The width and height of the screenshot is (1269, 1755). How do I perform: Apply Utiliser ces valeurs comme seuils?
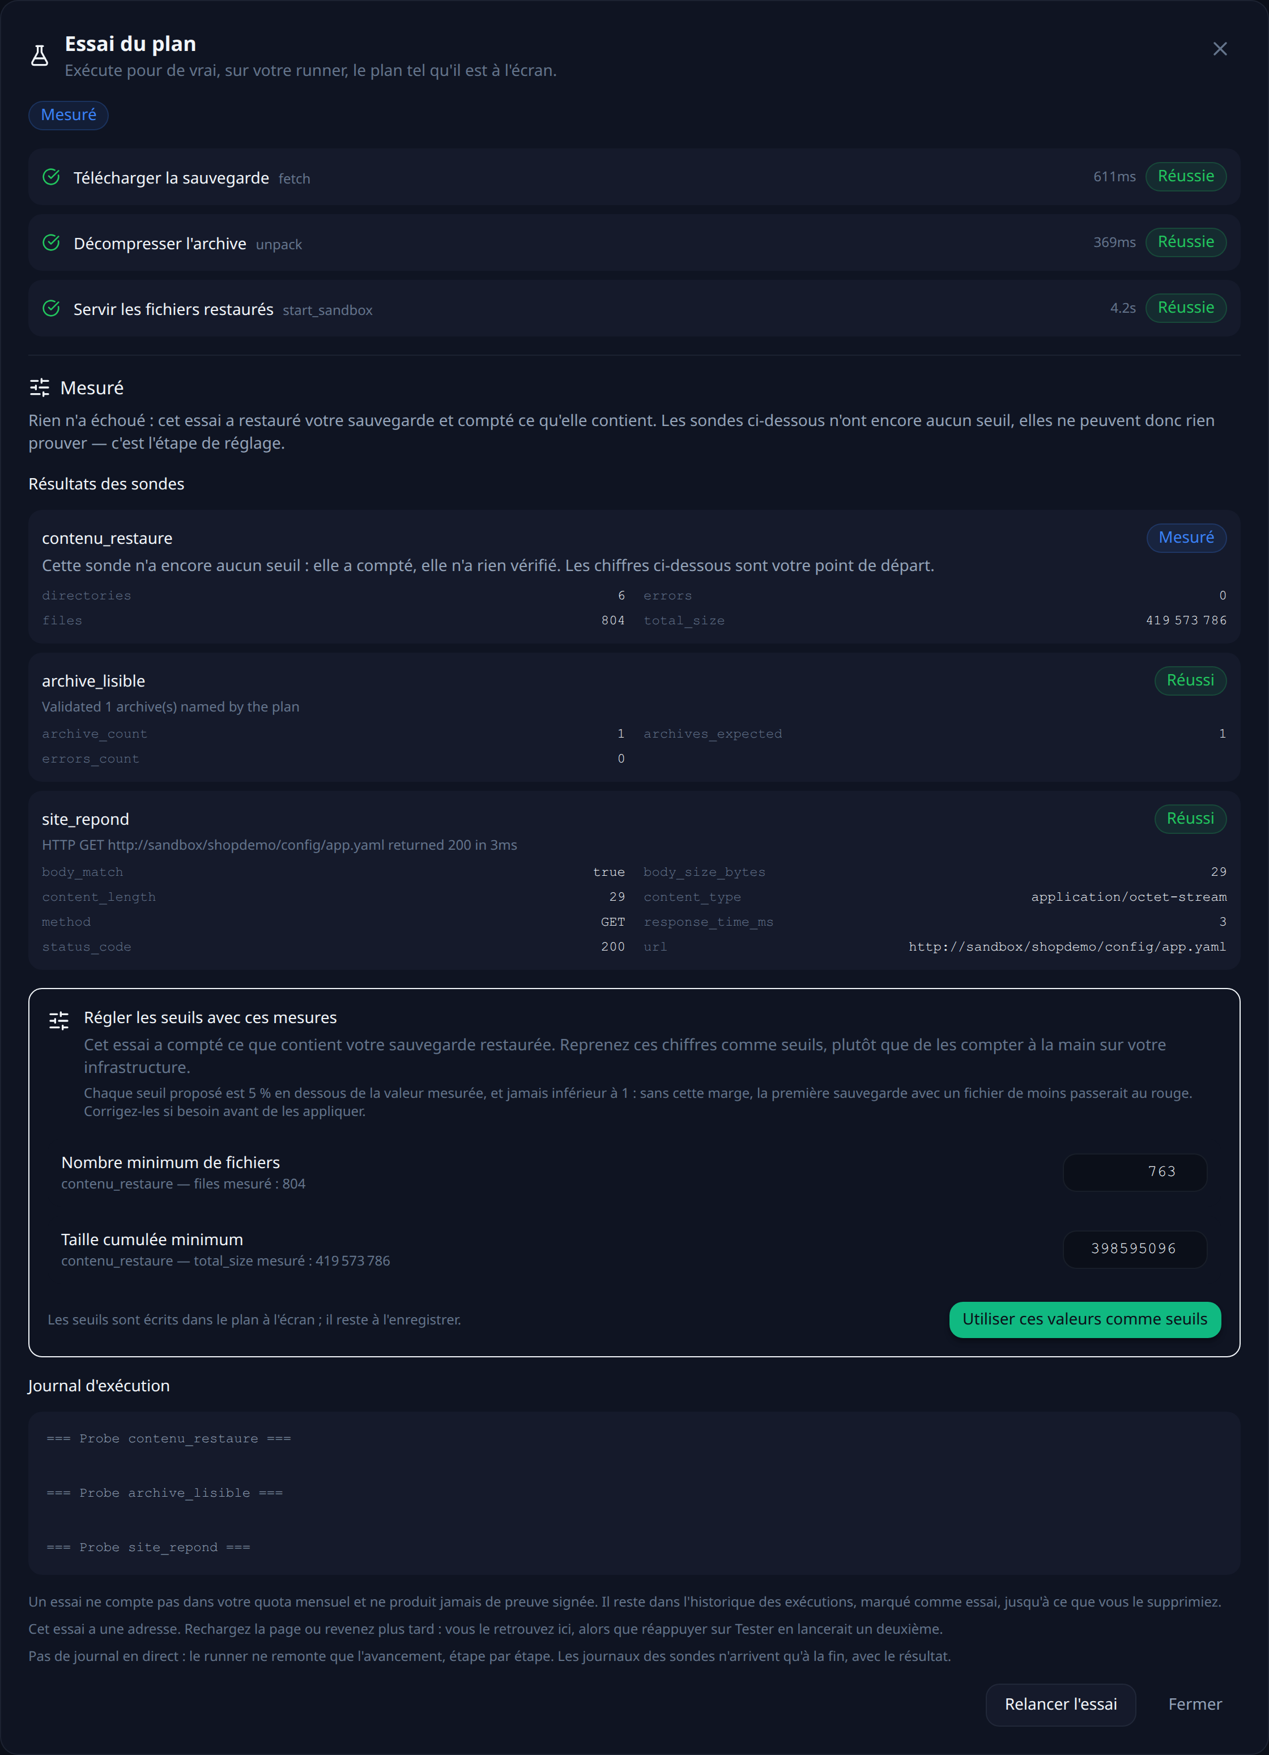pos(1085,1319)
